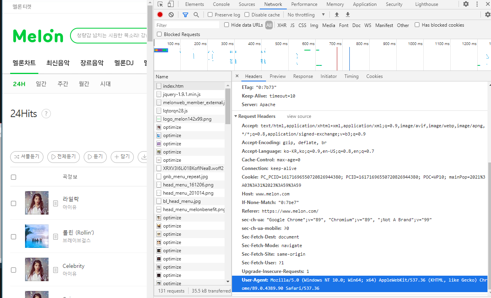Check Hide data URLs option

tap(227, 25)
